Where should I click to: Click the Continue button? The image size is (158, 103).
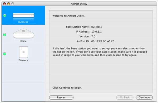coord(144,97)
